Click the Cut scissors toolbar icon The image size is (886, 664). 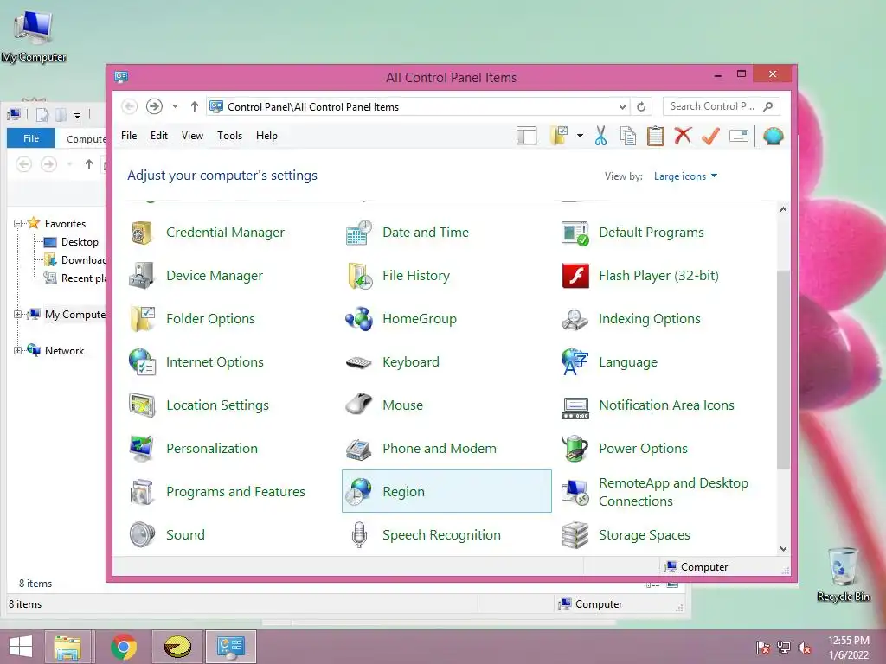tap(600, 136)
